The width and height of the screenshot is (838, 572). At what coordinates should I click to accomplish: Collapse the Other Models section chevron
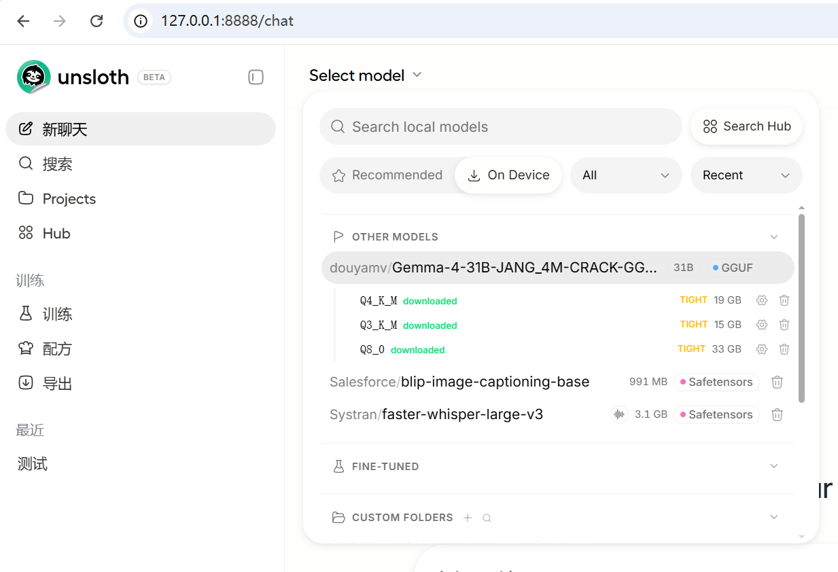[774, 237]
